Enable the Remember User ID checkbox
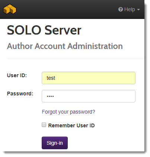This screenshot has height=157, width=150. point(44,125)
